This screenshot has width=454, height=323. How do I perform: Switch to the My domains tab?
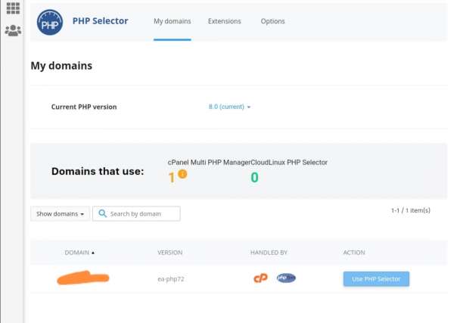173,21
